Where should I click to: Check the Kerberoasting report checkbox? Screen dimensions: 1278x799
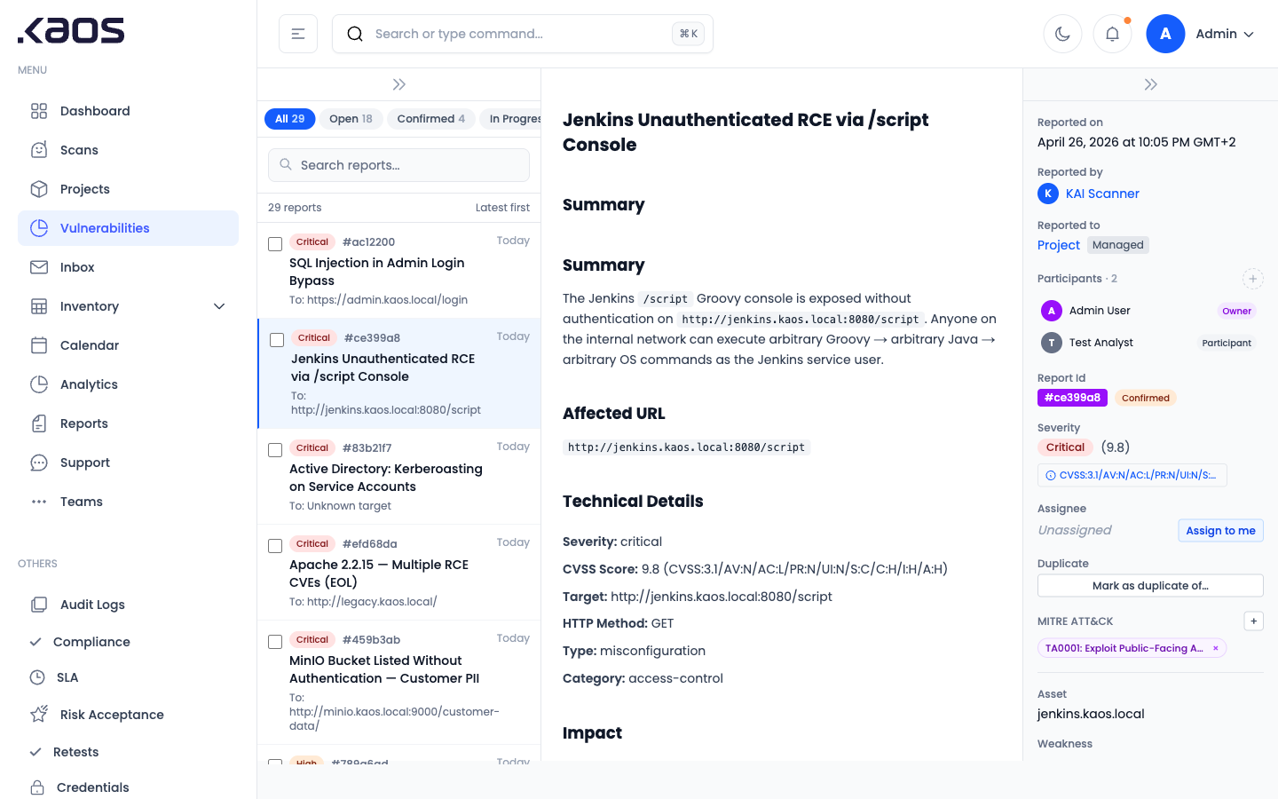(275, 450)
